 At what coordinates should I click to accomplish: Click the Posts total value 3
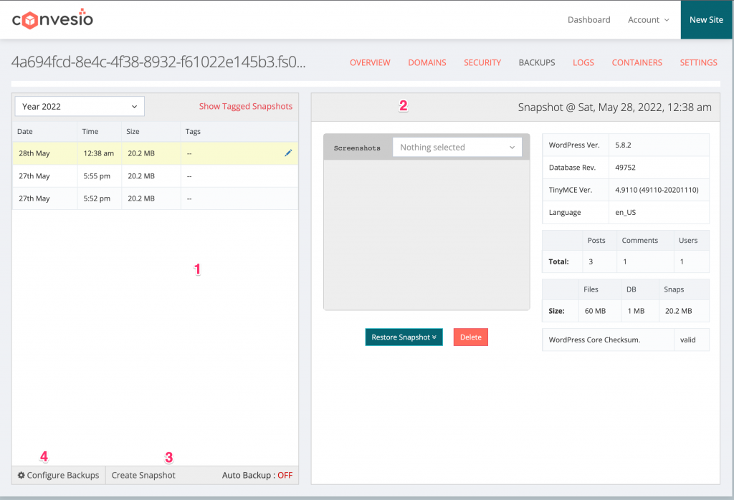coord(591,262)
